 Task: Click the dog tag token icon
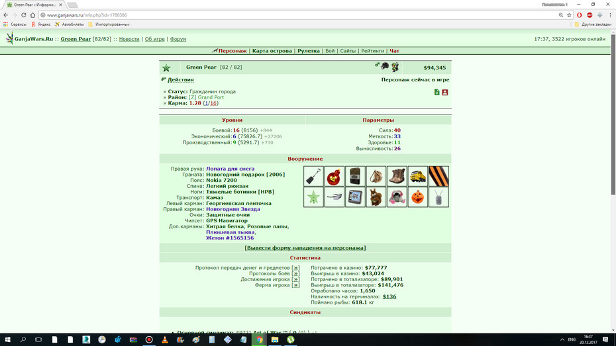pos(438,197)
